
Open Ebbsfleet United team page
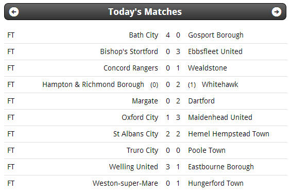coord(215,51)
